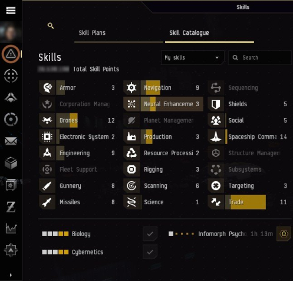This screenshot has width=293, height=281.
Task: Select the Drones skill group icon
Action: [47, 120]
